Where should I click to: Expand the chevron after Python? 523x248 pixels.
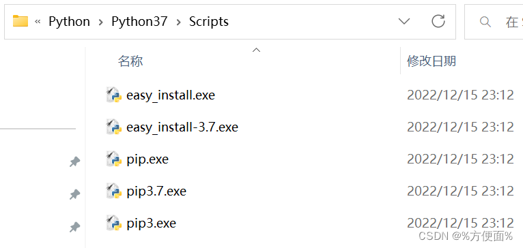click(x=101, y=22)
